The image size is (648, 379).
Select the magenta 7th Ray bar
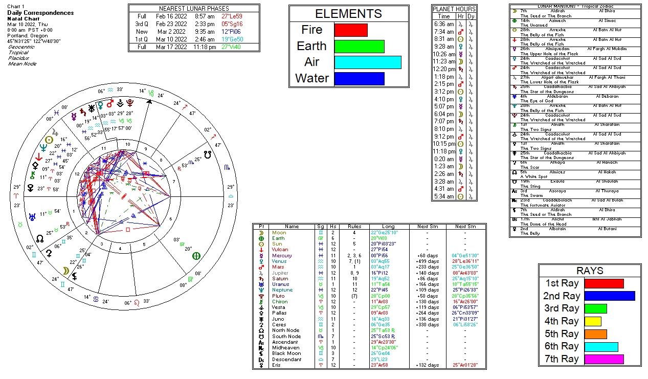(x=604, y=359)
